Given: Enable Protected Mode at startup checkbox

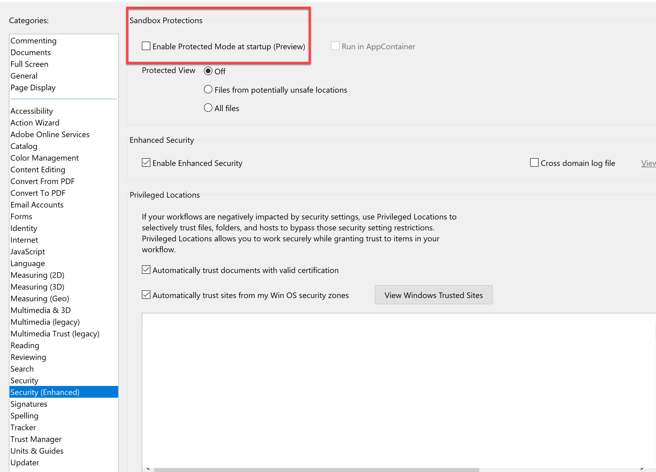Looking at the screenshot, I should [x=146, y=46].
